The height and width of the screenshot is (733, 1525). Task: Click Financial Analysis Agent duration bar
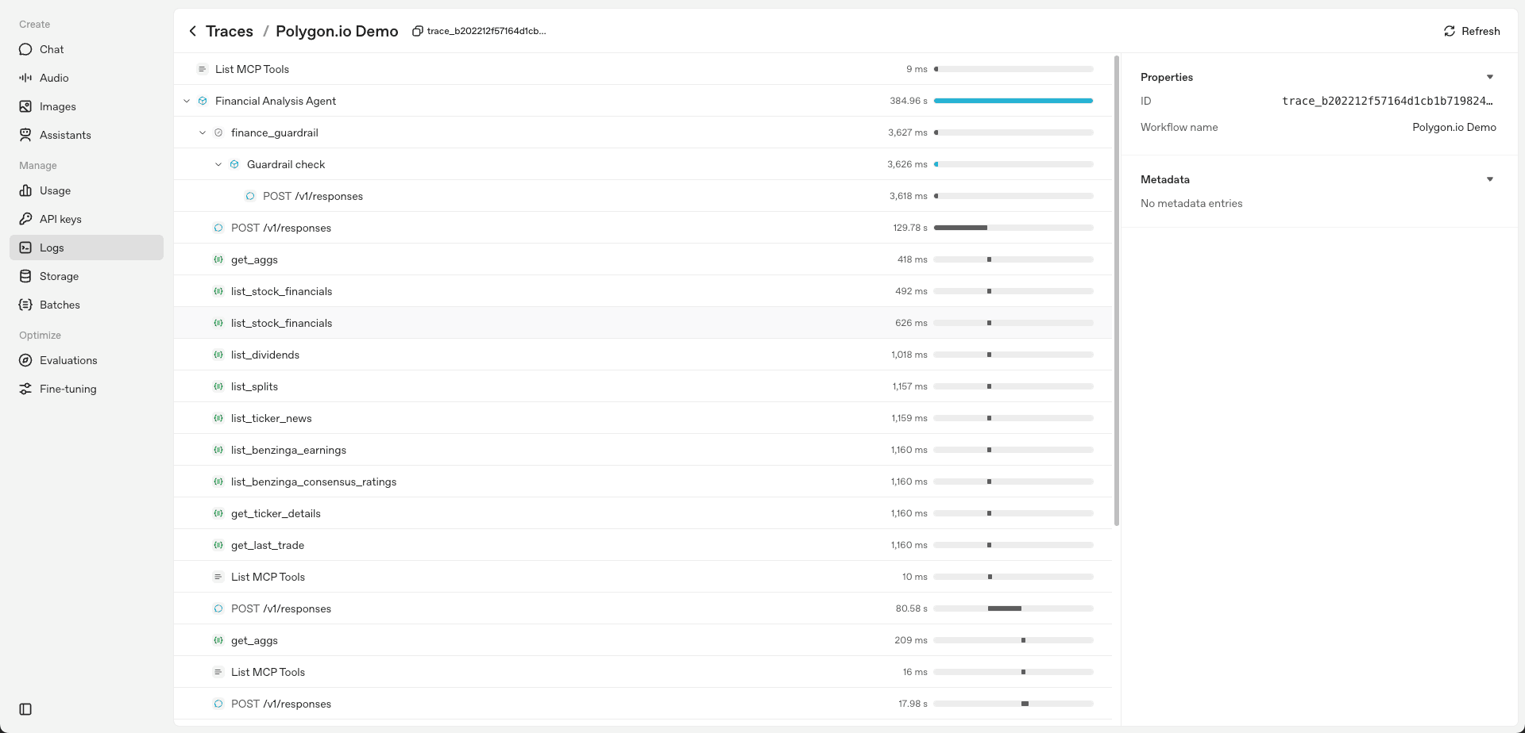pyautogui.click(x=1013, y=101)
